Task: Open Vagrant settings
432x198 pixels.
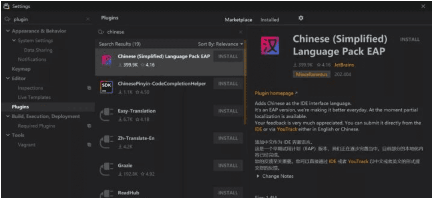Action: [27, 145]
